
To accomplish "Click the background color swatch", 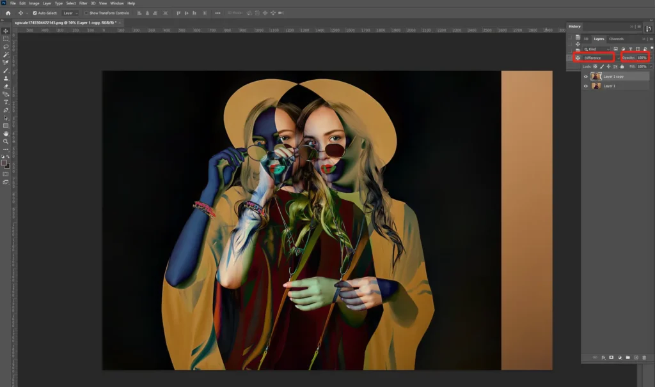I will pos(8,166).
